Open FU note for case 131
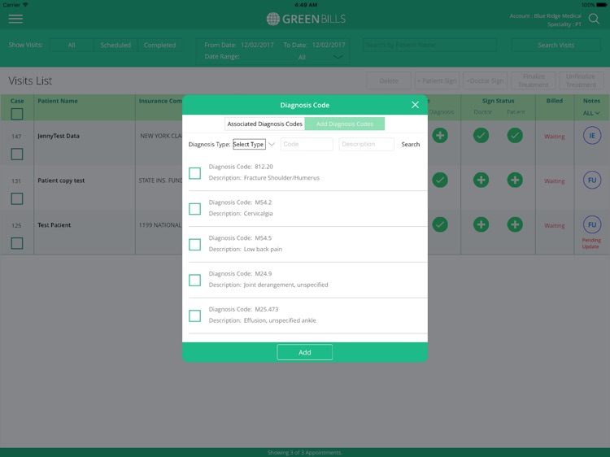 [592, 180]
